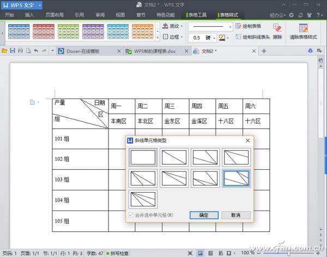Screen dimensions: 327x257
Task: Open the 插入 ribbon tab
Action: pos(29,15)
